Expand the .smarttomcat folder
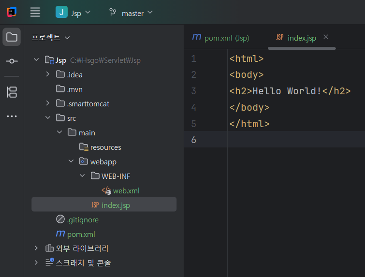This screenshot has height=277, width=365. pos(47,103)
